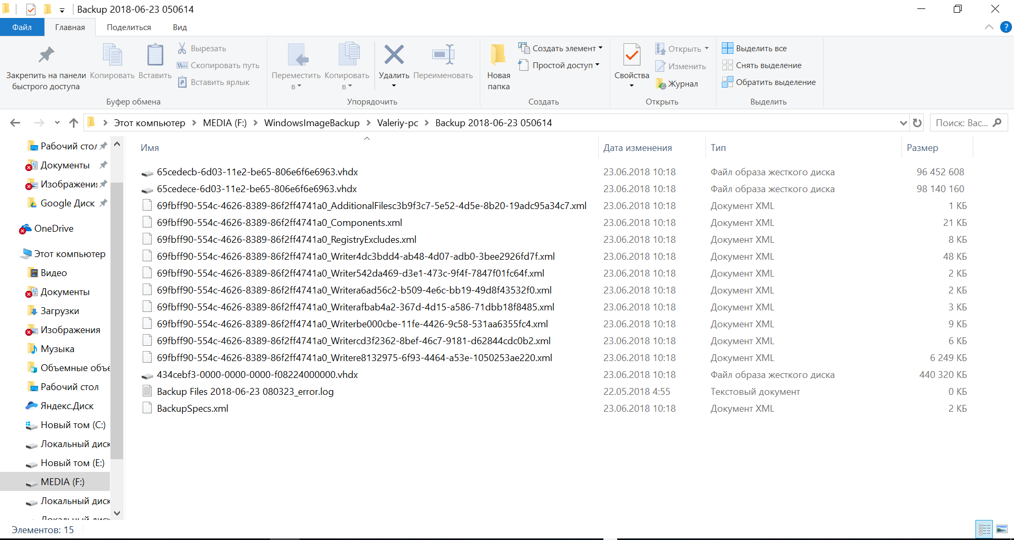Sort by Размер column header
The height and width of the screenshot is (540, 1014).
point(922,148)
